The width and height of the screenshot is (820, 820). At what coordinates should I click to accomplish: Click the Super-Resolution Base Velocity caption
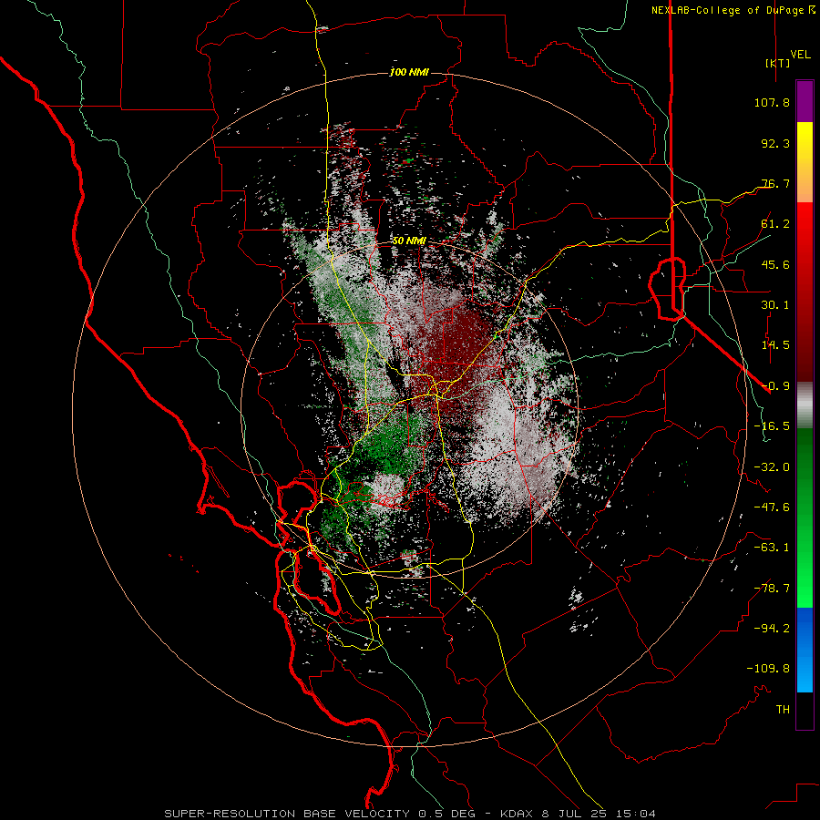409,814
